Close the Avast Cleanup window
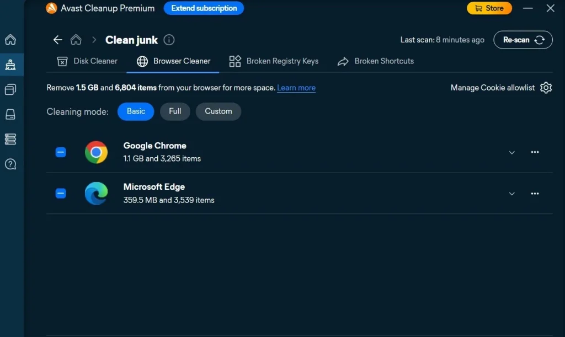The width and height of the screenshot is (565, 337). click(x=550, y=8)
